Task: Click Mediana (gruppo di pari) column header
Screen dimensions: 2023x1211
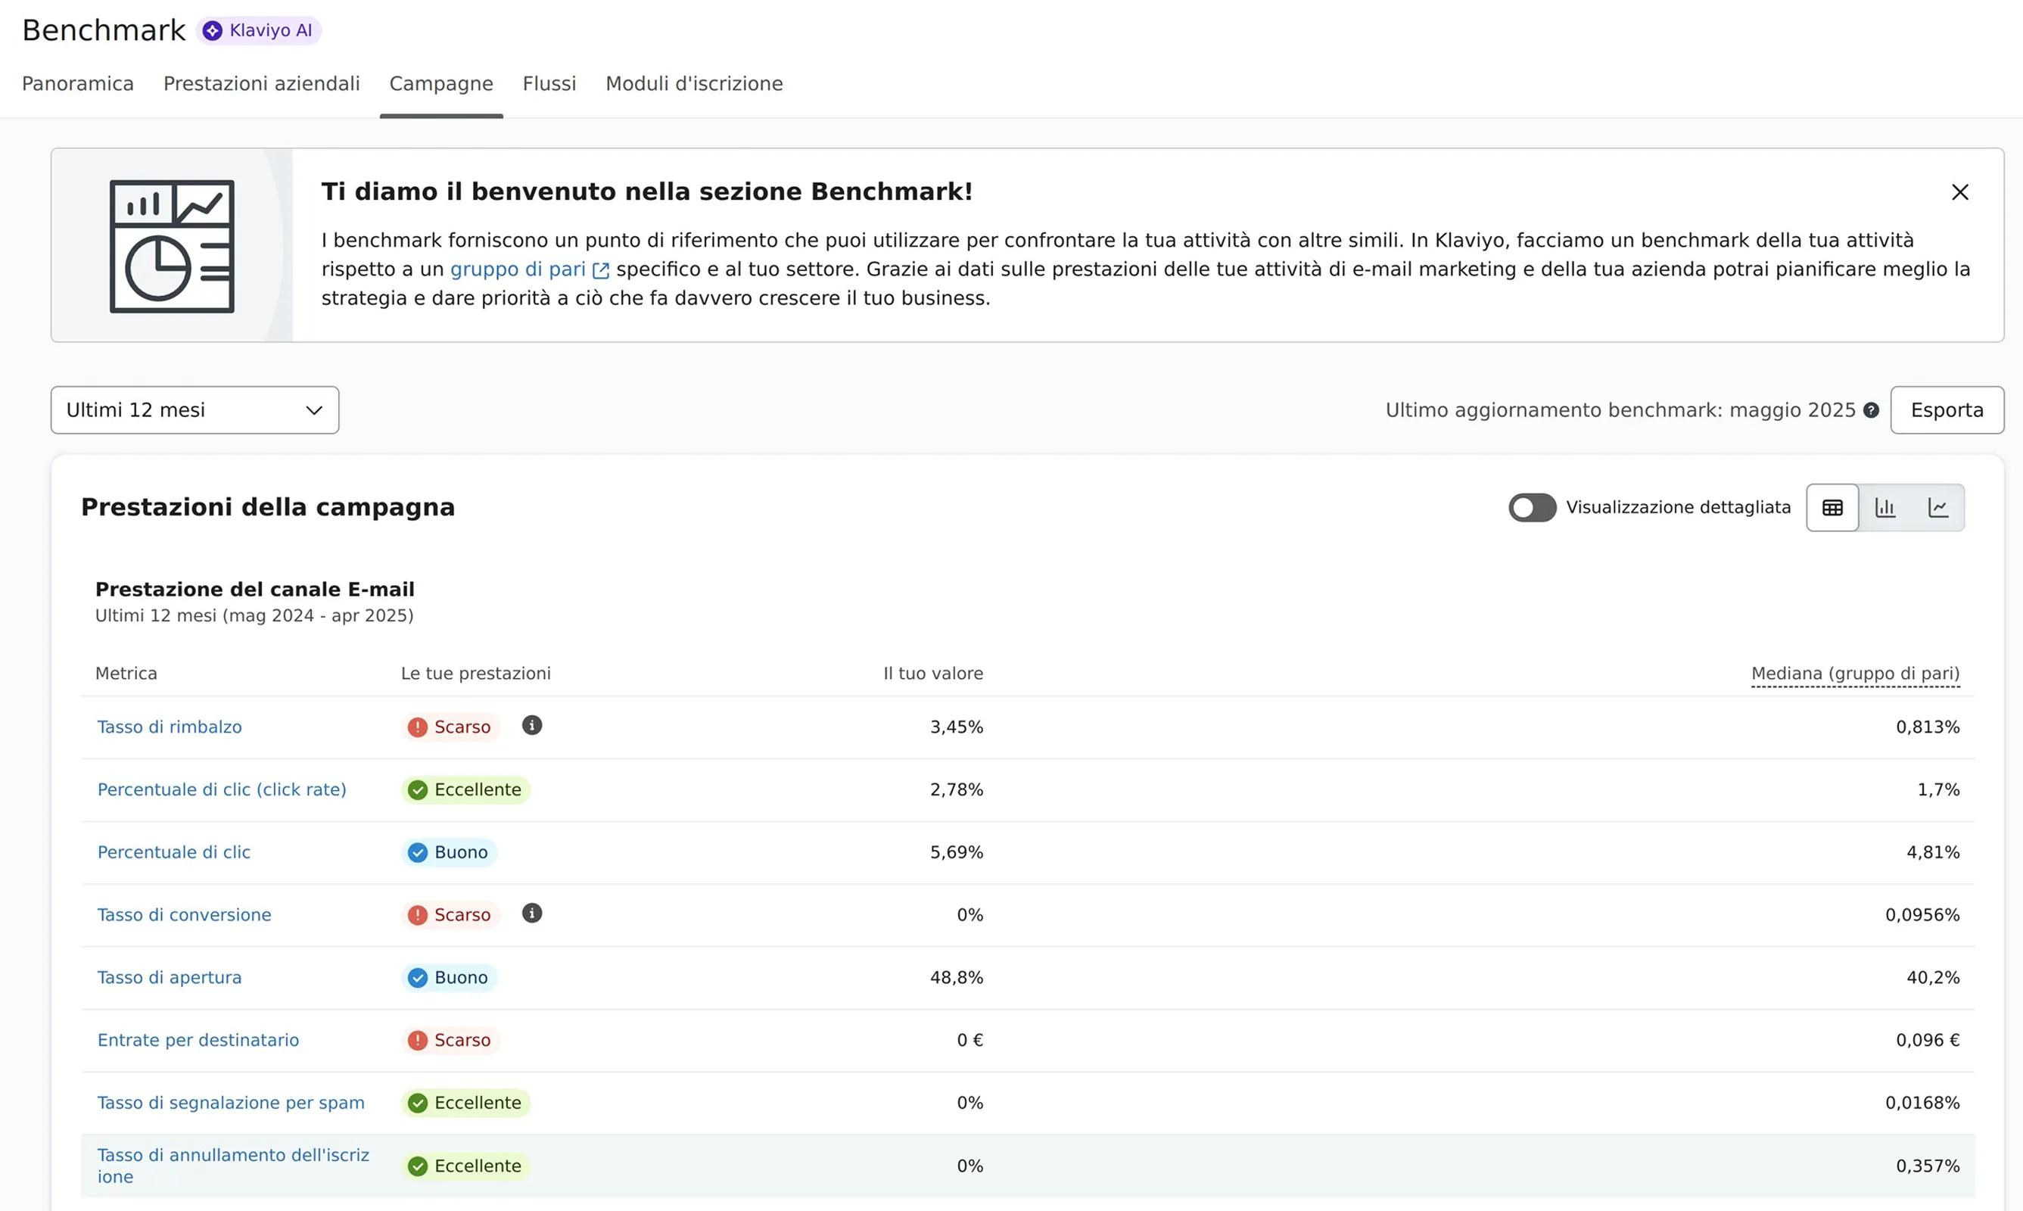Action: pyautogui.click(x=1855, y=673)
